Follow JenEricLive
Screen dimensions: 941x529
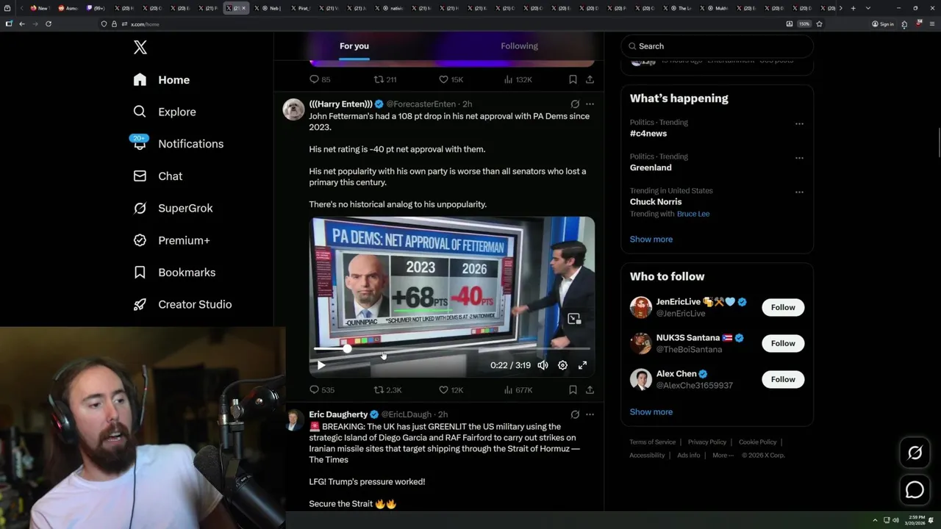click(783, 307)
